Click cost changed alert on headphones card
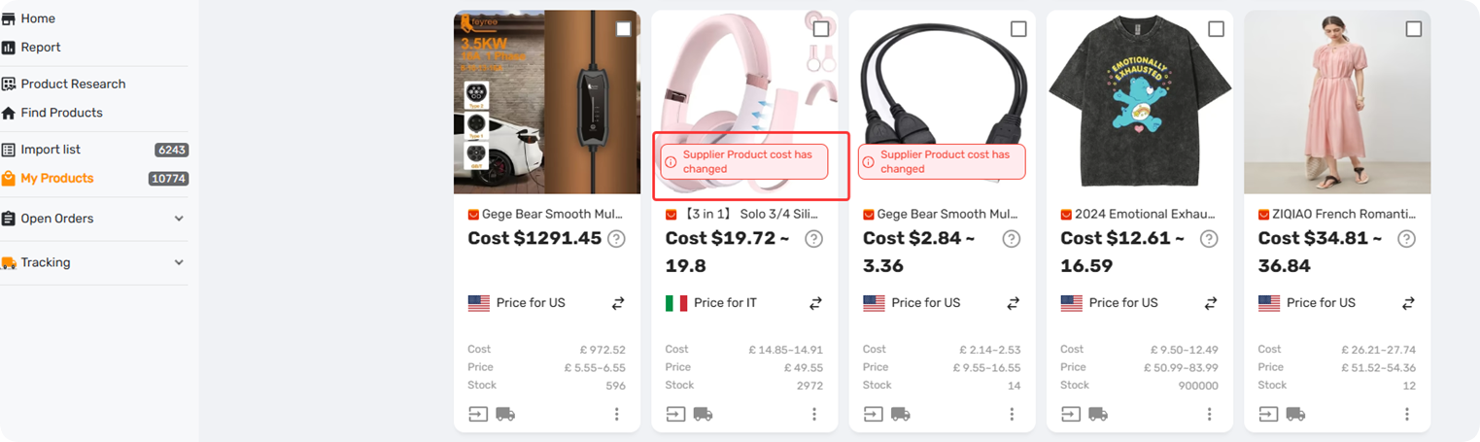 [745, 161]
